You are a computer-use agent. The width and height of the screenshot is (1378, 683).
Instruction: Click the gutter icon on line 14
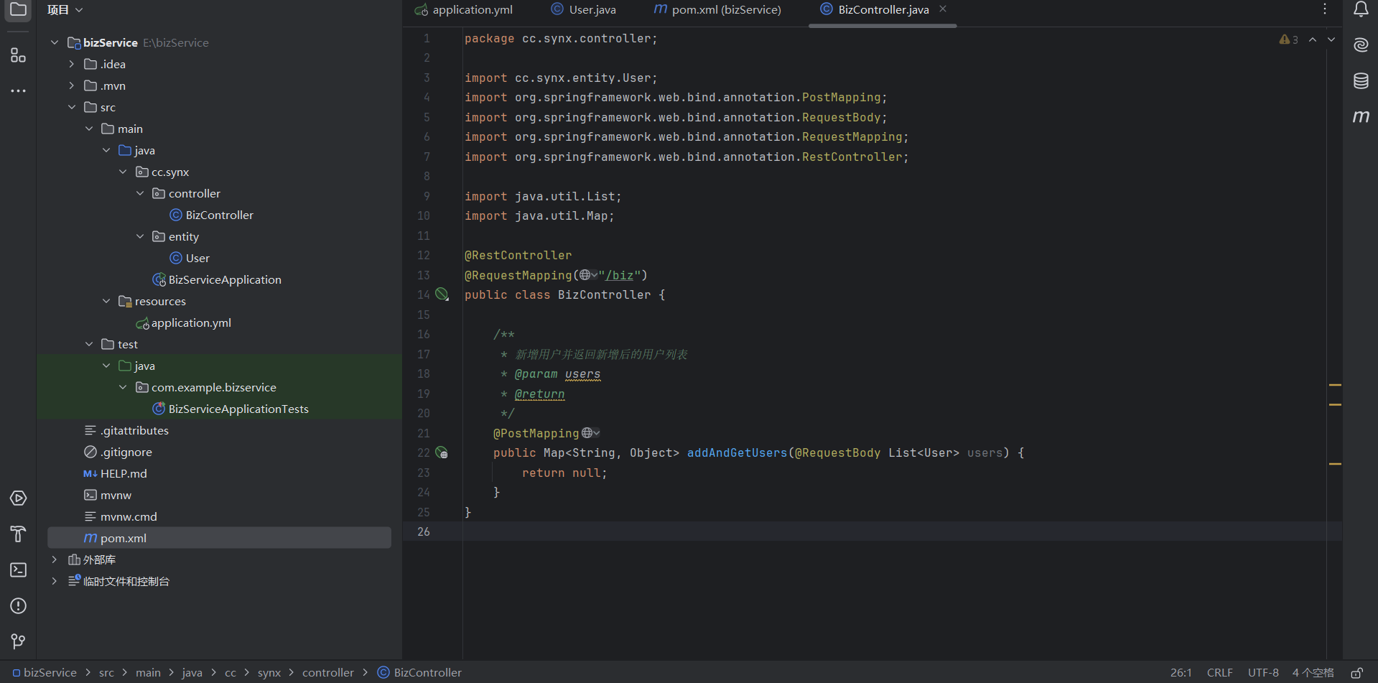point(442,294)
